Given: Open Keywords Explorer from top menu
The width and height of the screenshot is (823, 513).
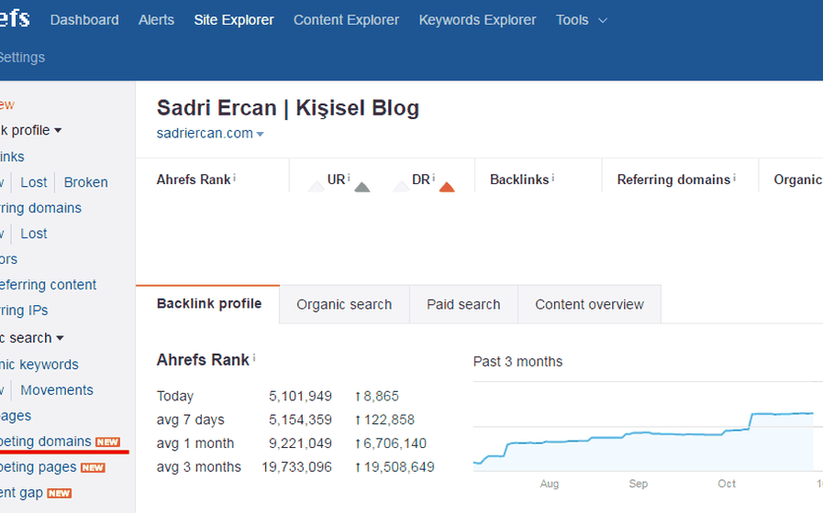Looking at the screenshot, I should (x=477, y=20).
